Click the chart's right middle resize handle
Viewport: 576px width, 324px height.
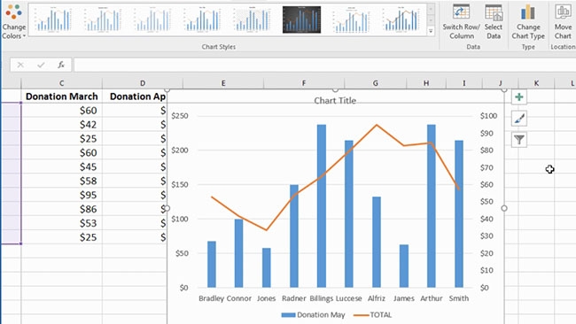(504, 208)
